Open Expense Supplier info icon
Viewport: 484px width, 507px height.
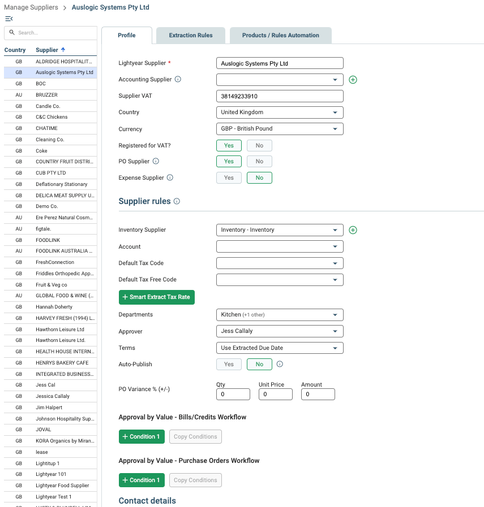pos(170,177)
